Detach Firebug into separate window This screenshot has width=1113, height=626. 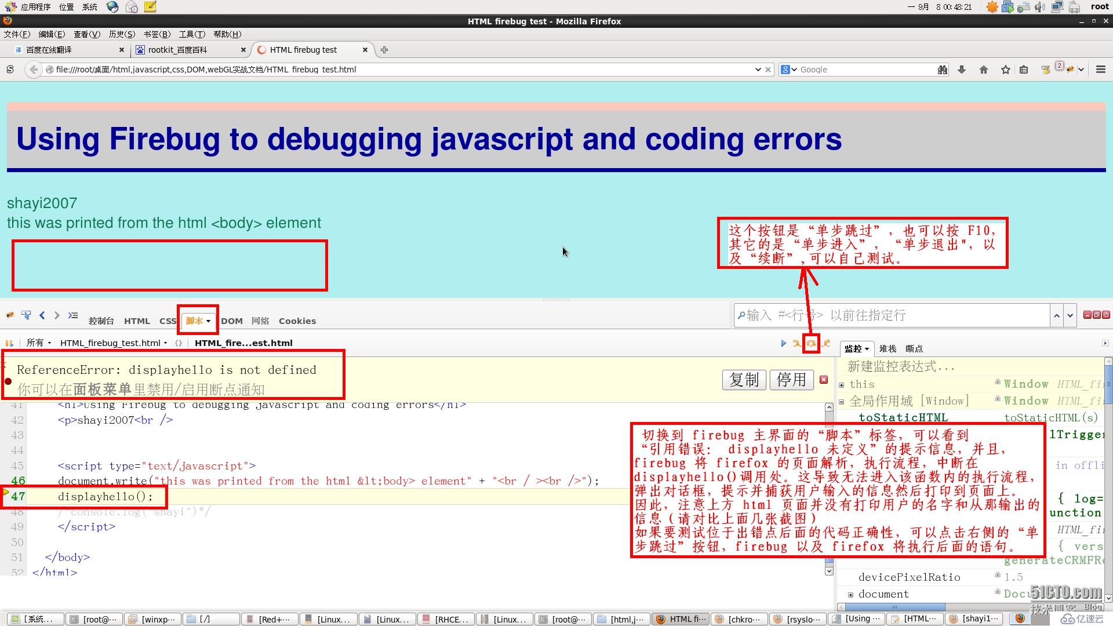pos(1097,315)
